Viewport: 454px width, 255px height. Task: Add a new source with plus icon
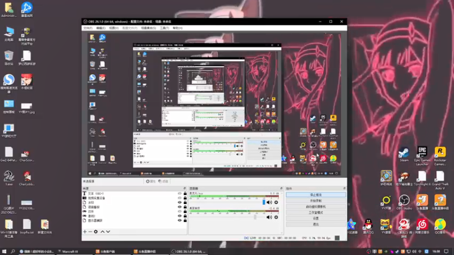pos(85,232)
